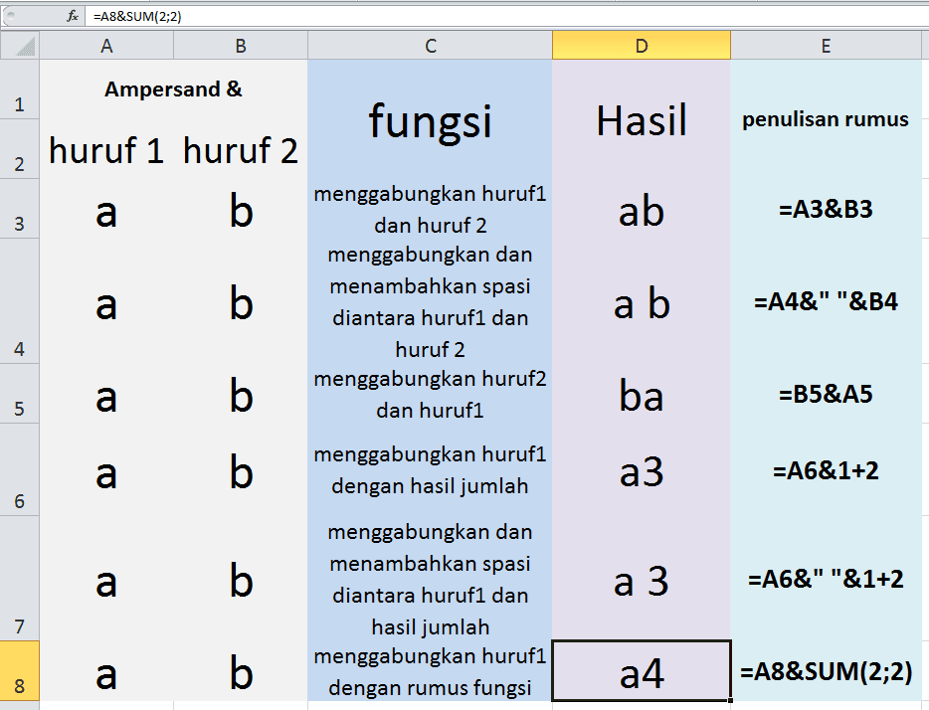
Task: Click the 'fungsi' heading cell
Action: point(430,119)
